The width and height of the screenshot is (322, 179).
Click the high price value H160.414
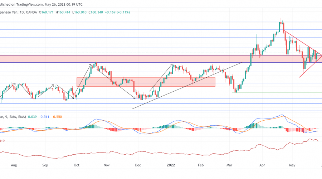pos(63,12)
